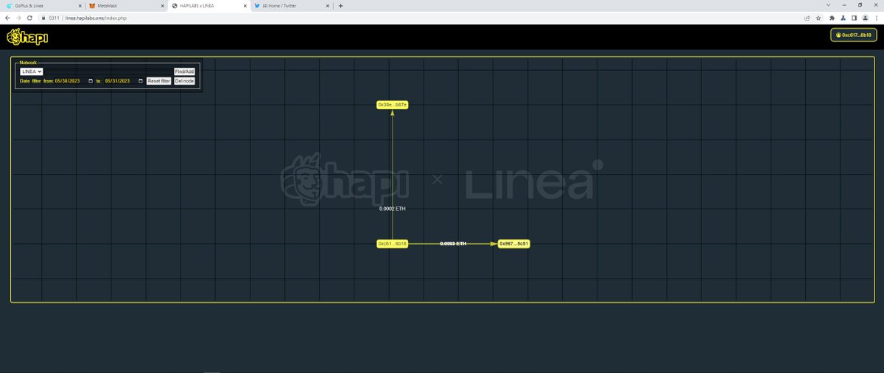Click the 0.0003 ETH edge label
Screen dimensions: 884x373
click(x=453, y=243)
